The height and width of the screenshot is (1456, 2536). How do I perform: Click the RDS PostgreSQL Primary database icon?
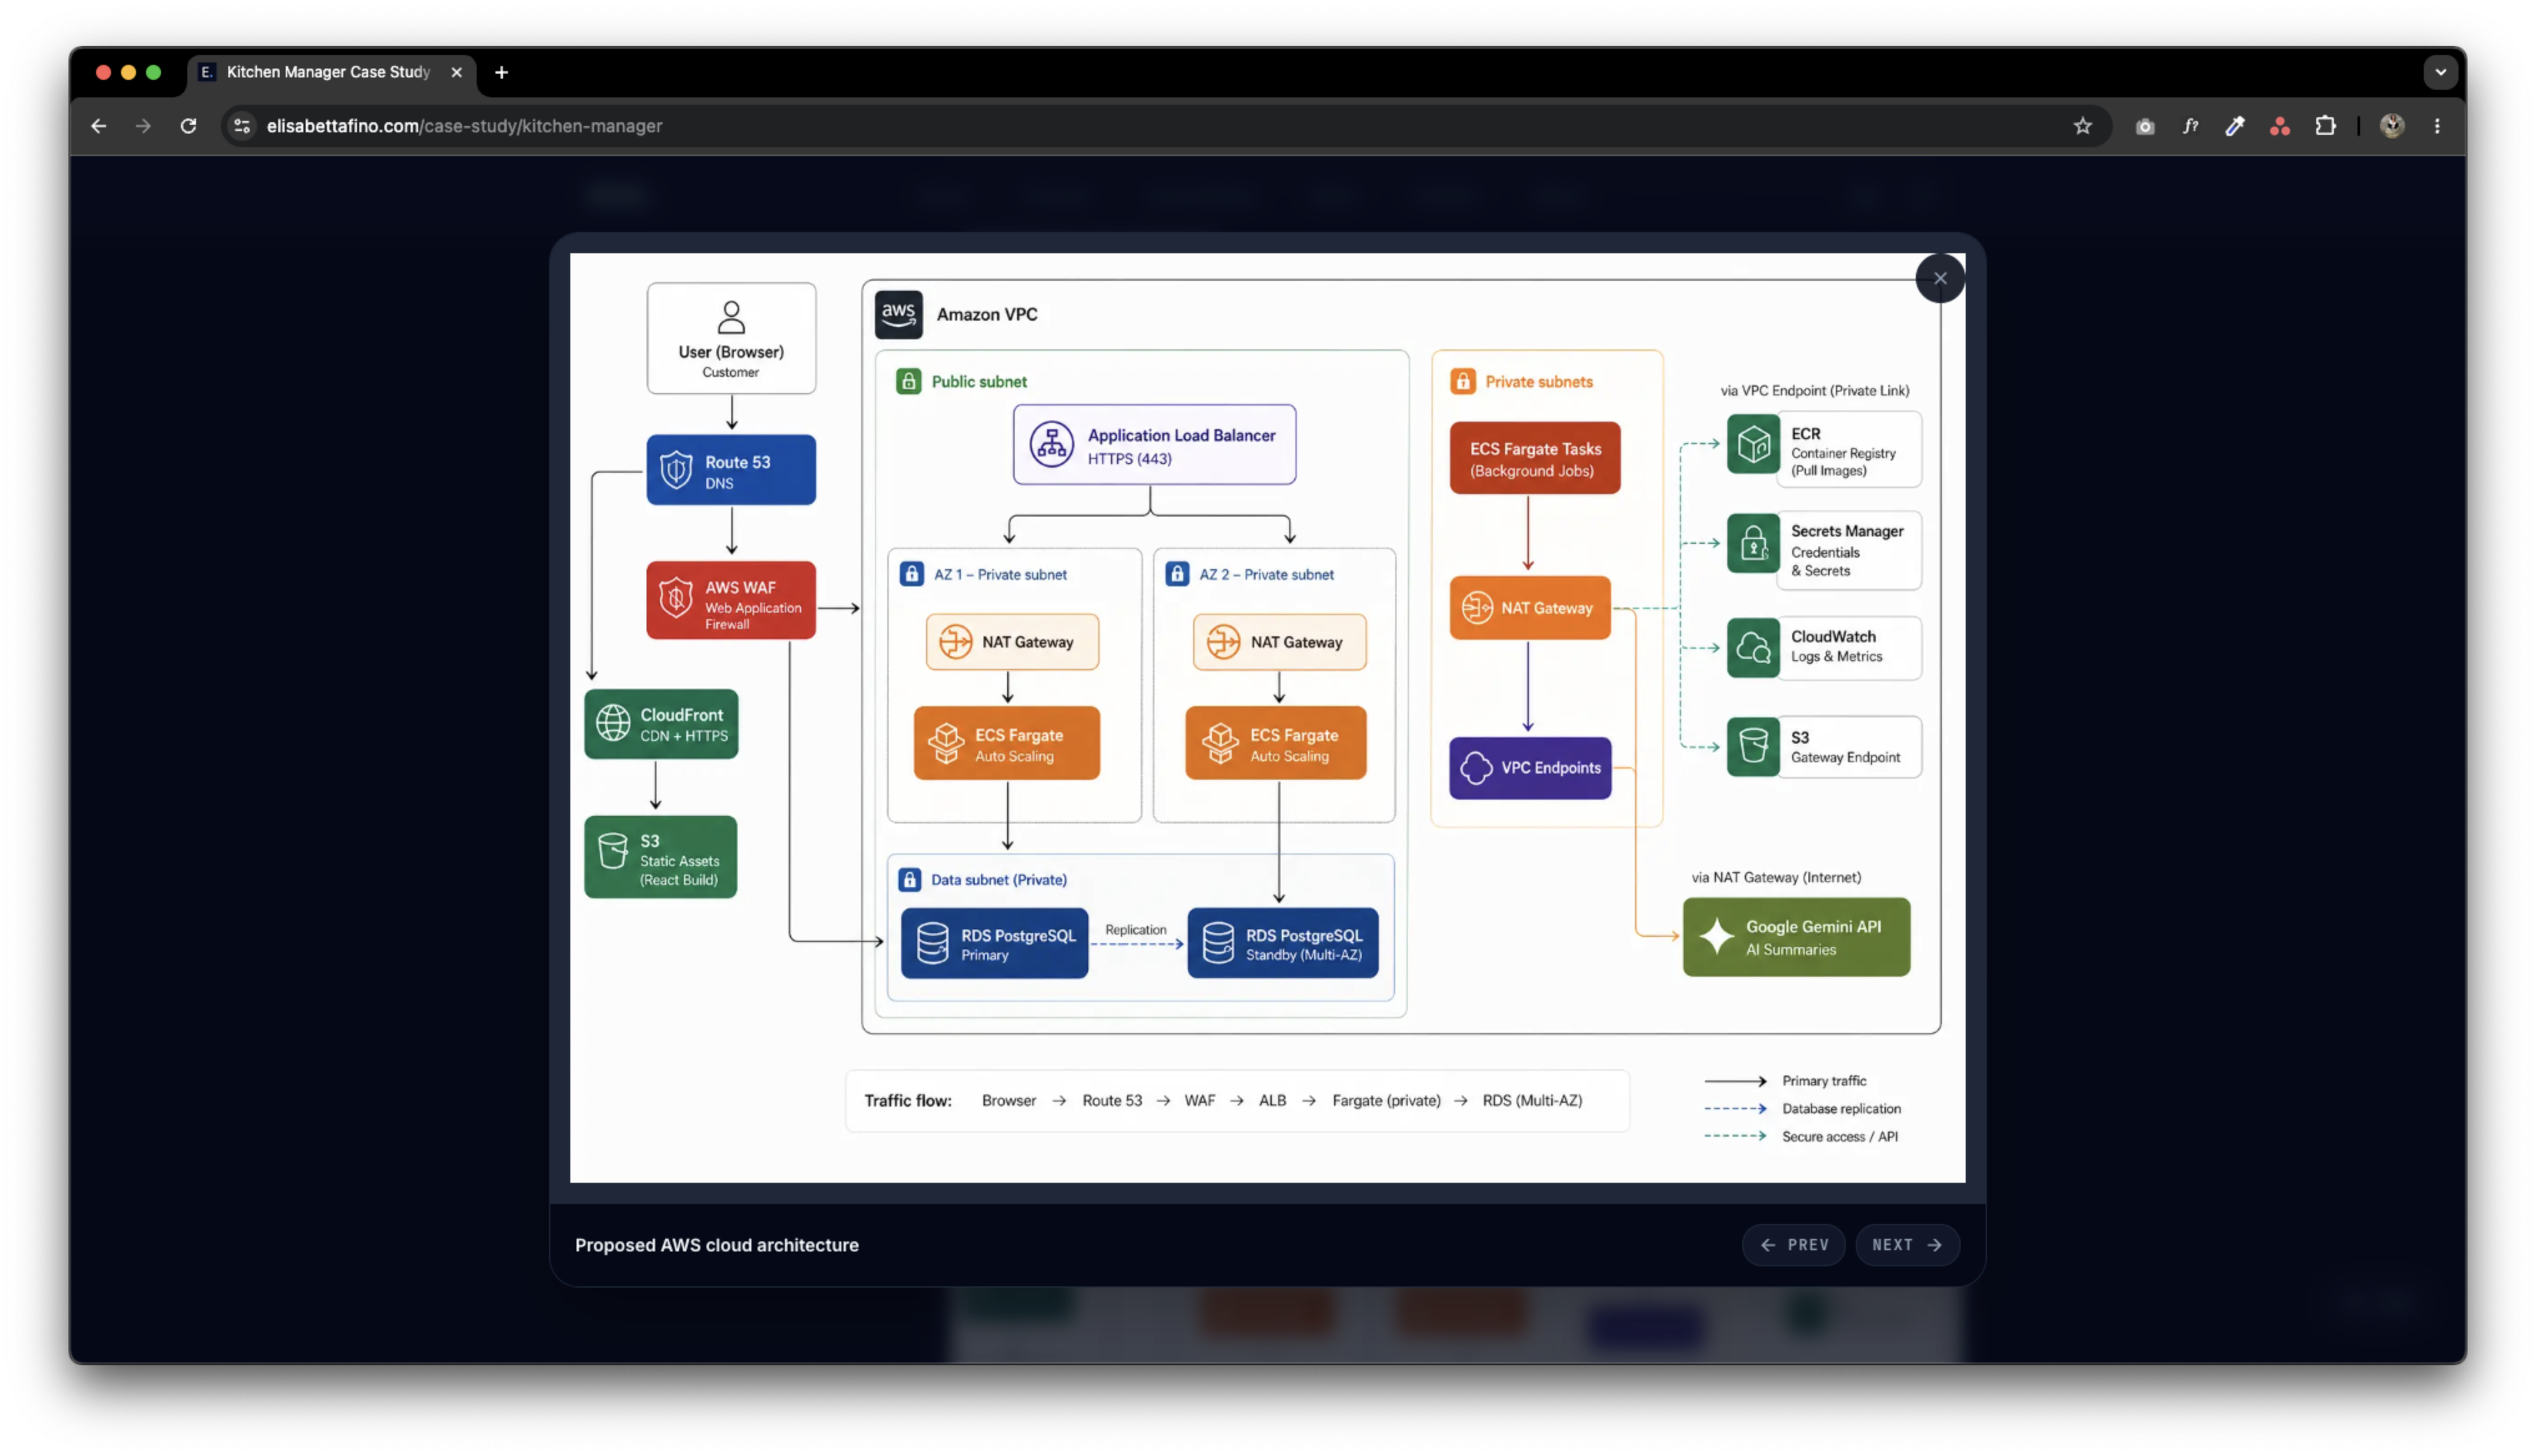932,943
